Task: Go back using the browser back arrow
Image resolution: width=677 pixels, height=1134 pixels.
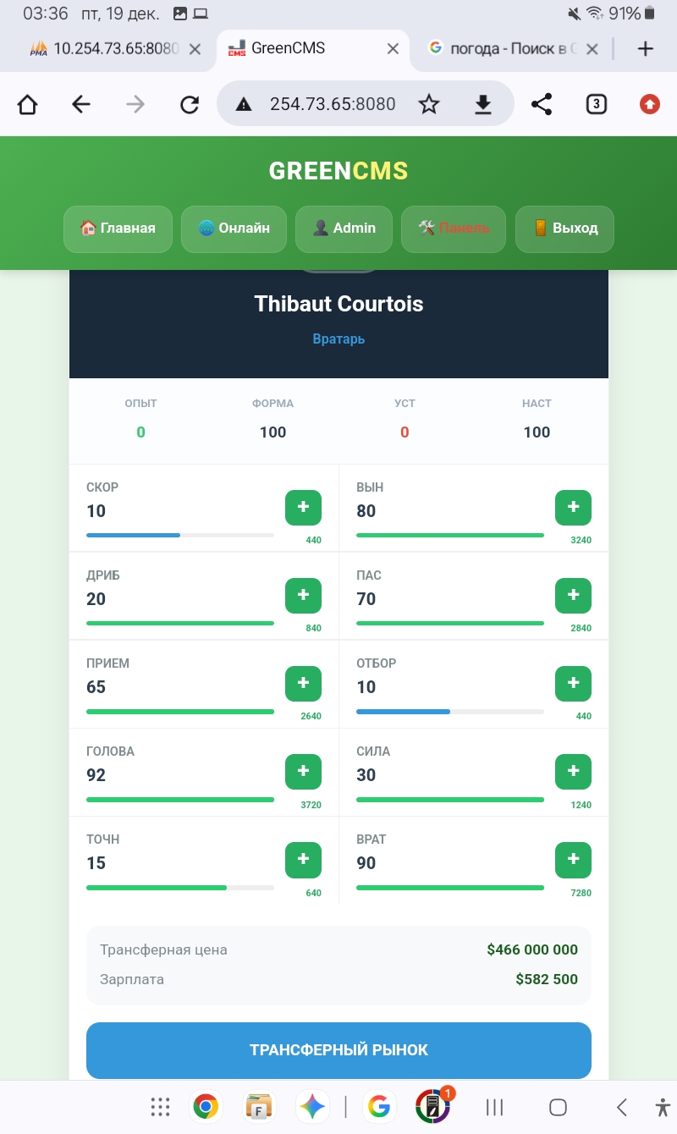Action: [81, 104]
